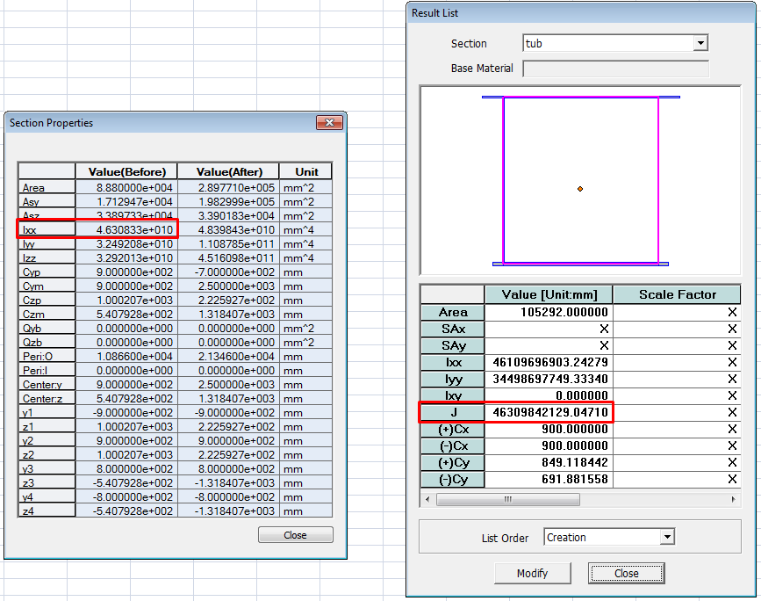The image size is (761, 601).
Task: Close the Section Properties window with X
Action: 329,123
